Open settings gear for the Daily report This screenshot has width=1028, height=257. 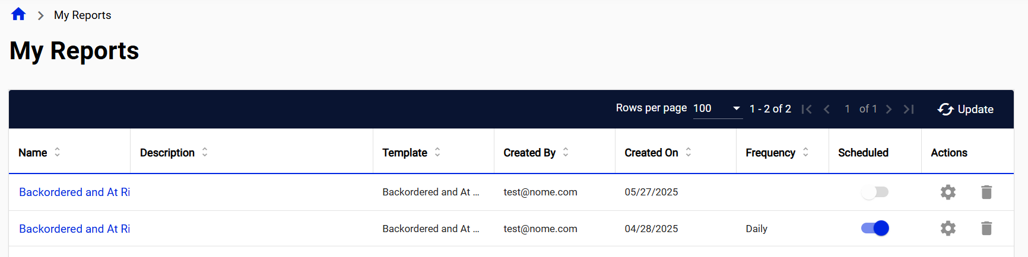(x=948, y=229)
